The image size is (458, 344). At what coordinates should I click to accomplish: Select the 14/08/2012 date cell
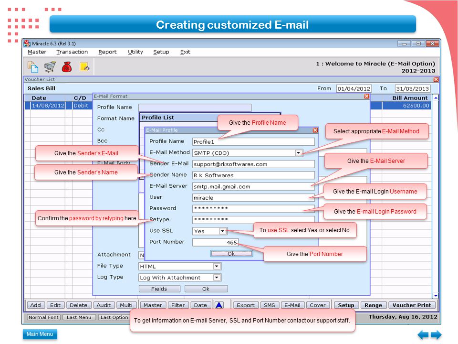48,106
